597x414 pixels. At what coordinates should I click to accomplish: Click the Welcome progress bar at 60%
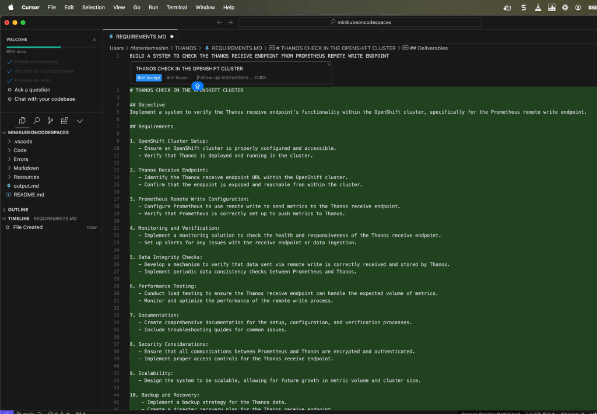point(51,47)
